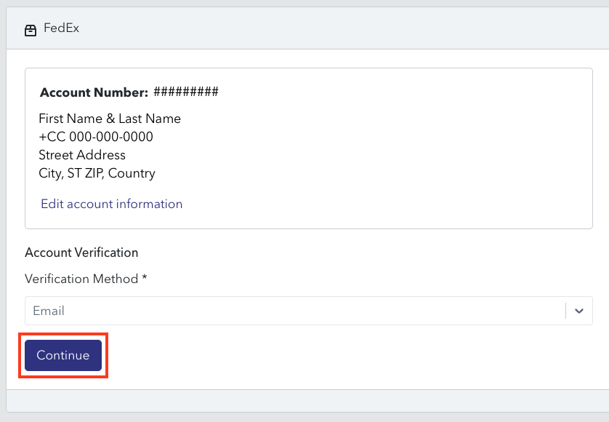Click the Account Verification heading
Viewport: 609px width, 422px height.
(81, 252)
